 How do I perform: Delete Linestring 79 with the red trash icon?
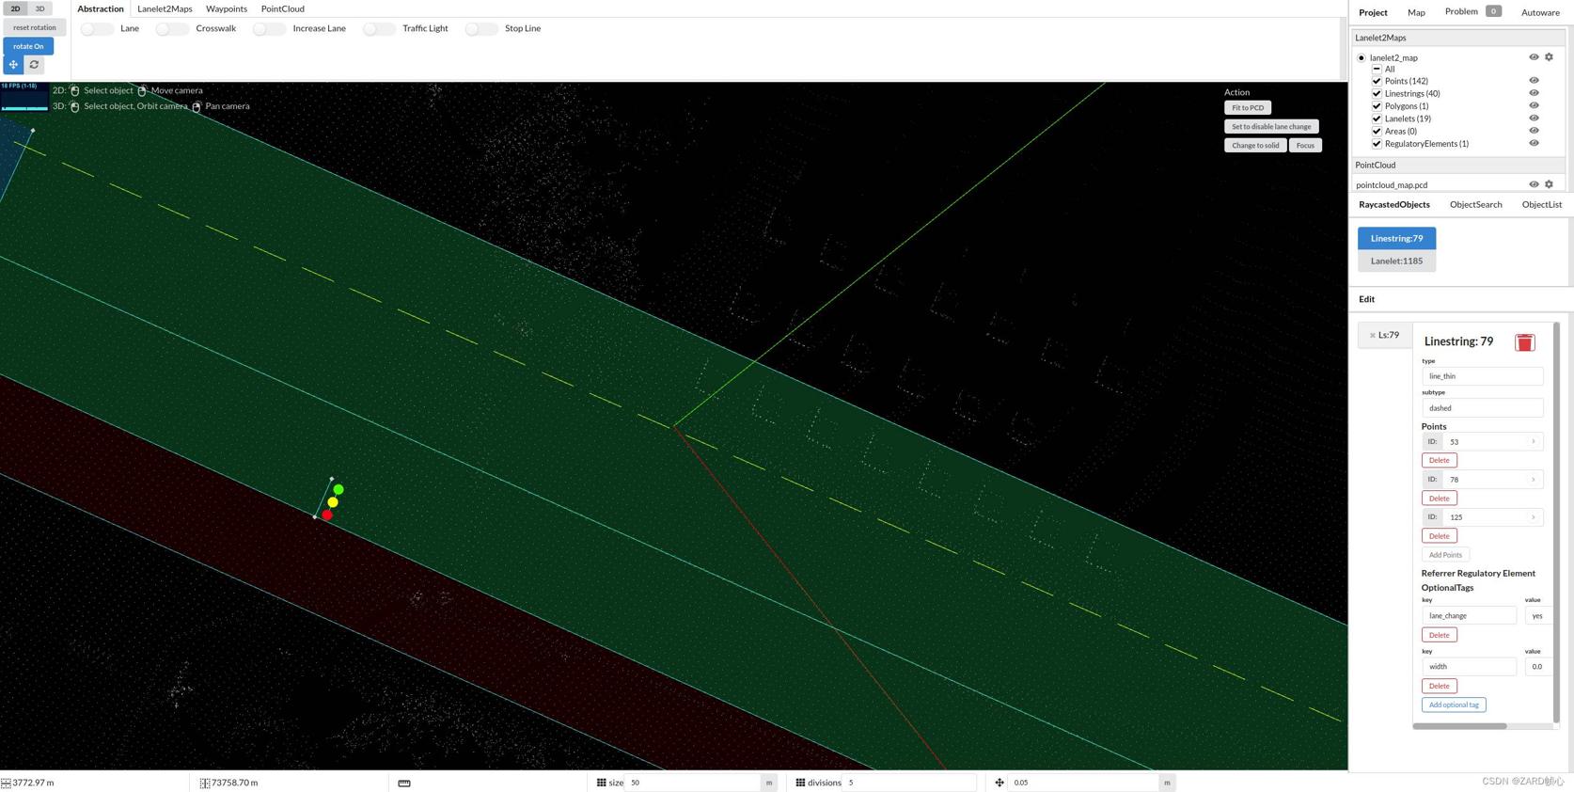point(1524,342)
